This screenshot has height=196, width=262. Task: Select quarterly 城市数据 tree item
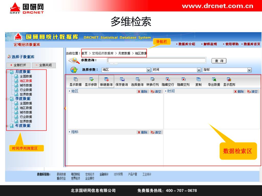pyautogui.click(x=26, y=112)
